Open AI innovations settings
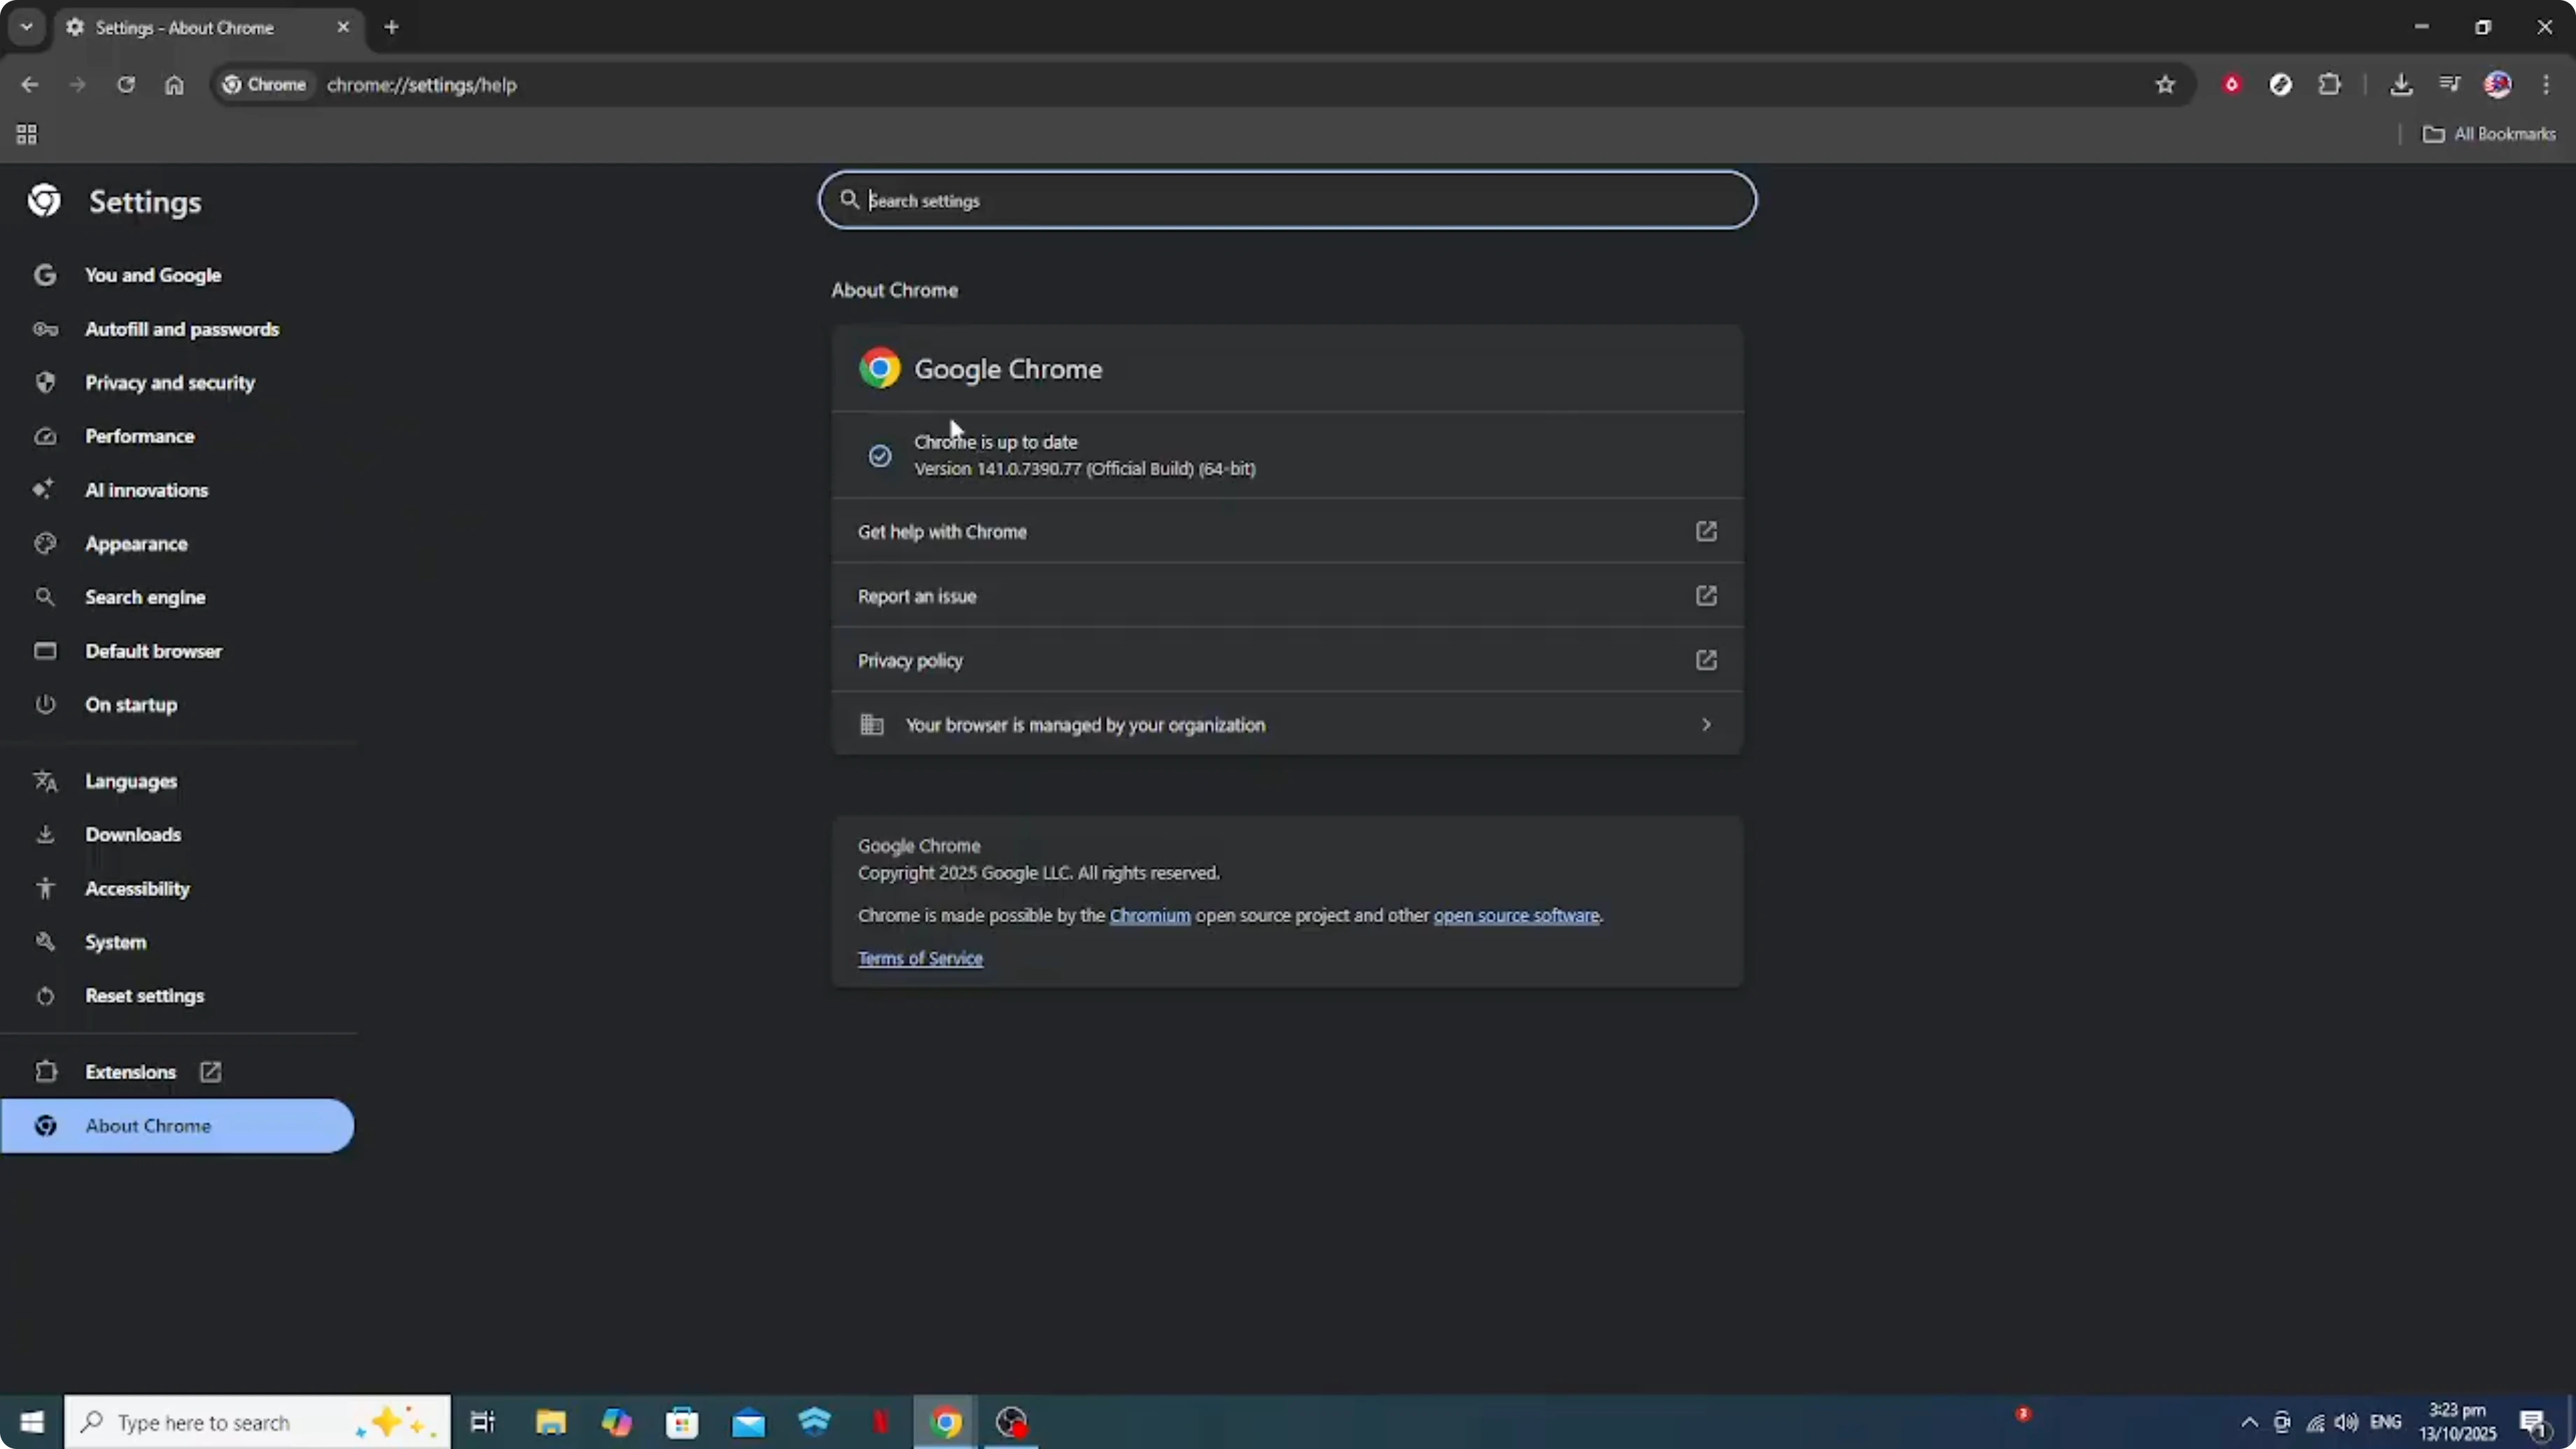 click(x=147, y=490)
